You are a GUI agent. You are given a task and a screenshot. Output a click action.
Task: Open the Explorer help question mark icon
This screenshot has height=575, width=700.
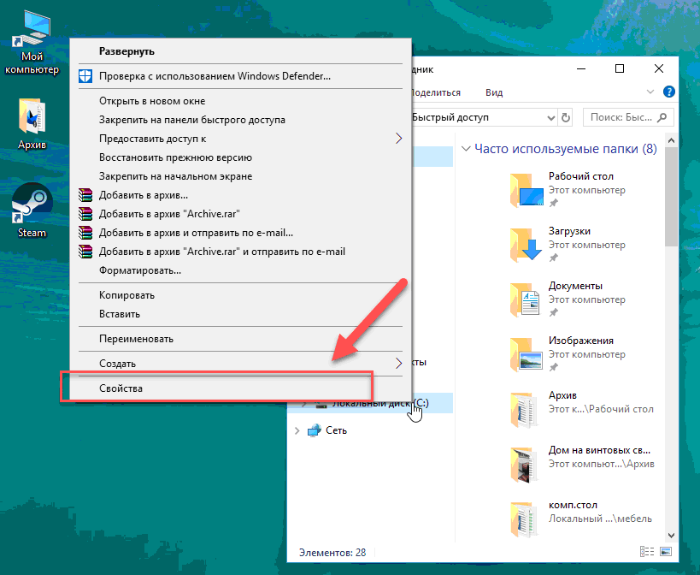pyautogui.click(x=668, y=92)
